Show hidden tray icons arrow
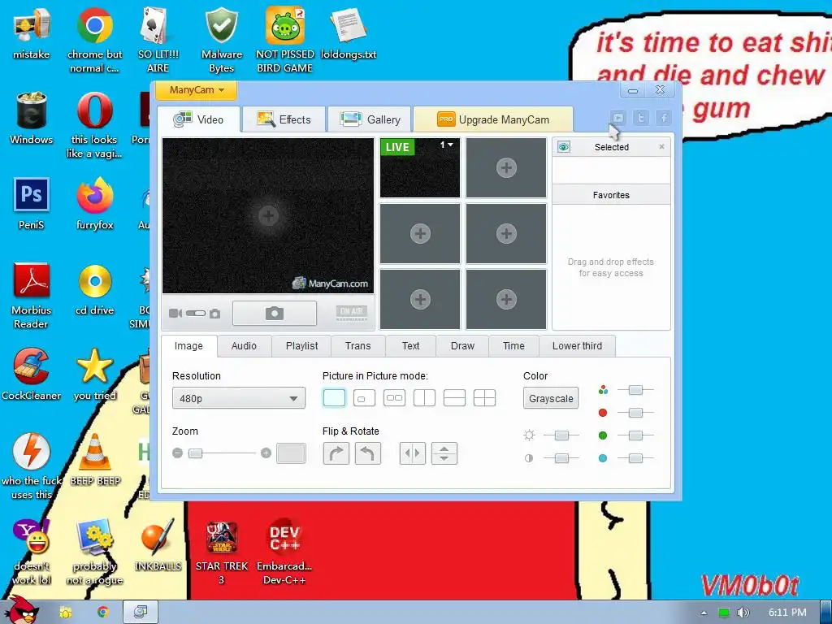Image resolution: width=832 pixels, height=624 pixels. (x=704, y=613)
